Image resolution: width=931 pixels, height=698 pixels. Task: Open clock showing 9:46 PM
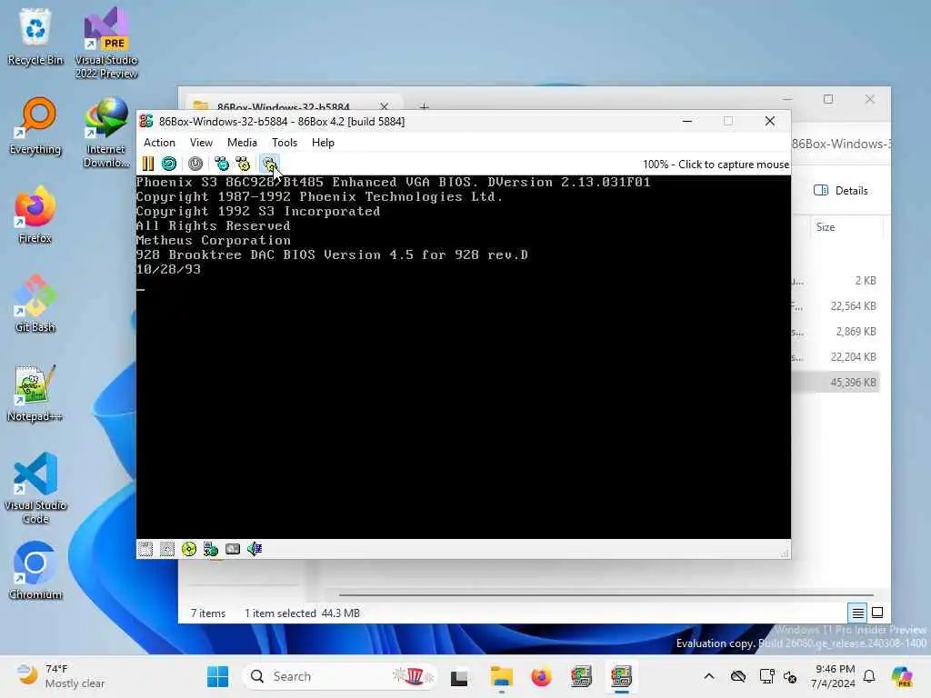coord(834,676)
